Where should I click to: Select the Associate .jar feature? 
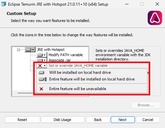coord(60,60)
